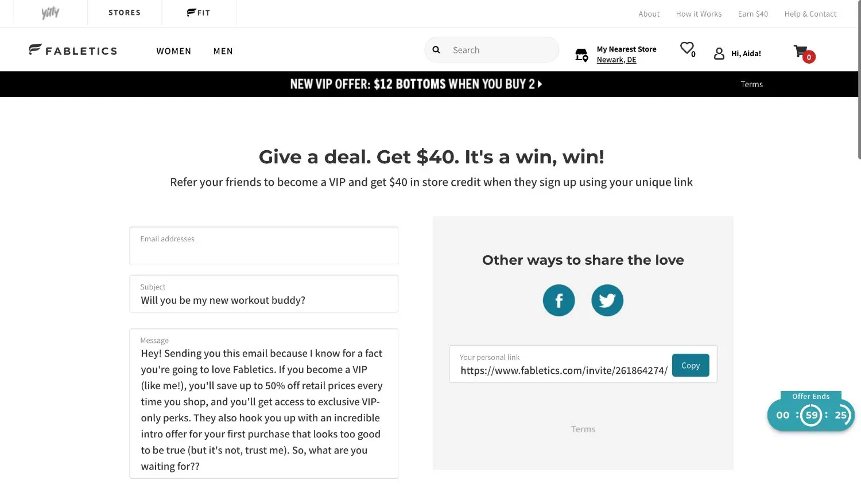This screenshot has width=861, height=485.
Task: Open the Yitty brand logo tab
Action: pyautogui.click(x=51, y=13)
